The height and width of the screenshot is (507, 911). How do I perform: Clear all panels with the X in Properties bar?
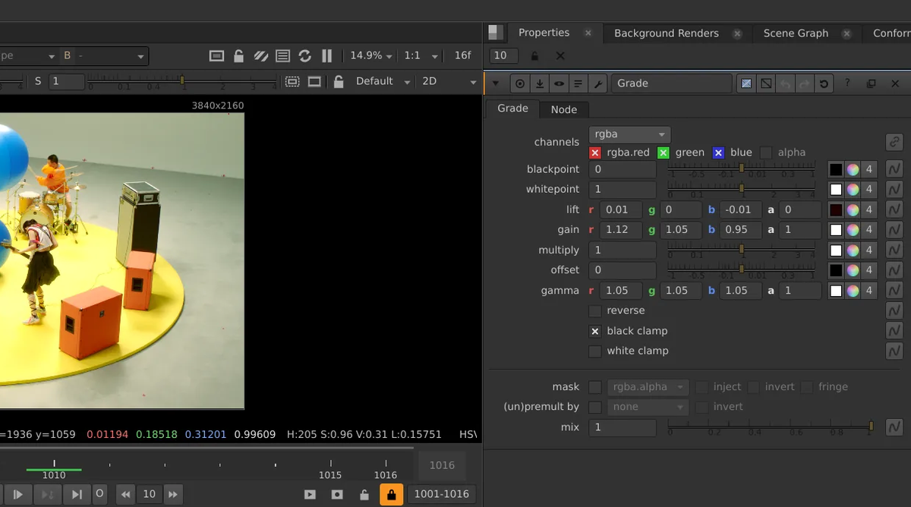point(560,56)
